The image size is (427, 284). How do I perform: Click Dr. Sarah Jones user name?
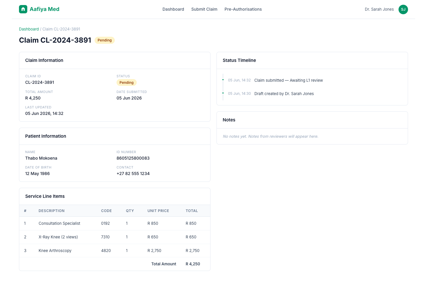[x=379, y=9]
